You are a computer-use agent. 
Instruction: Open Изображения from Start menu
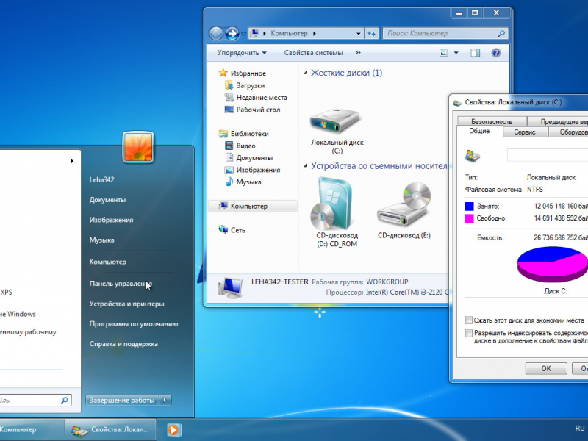point(111,220)
